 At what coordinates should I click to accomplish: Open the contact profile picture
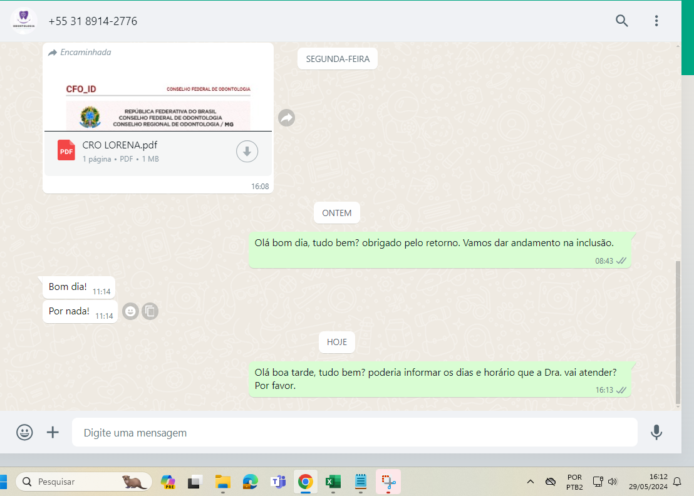23,21
